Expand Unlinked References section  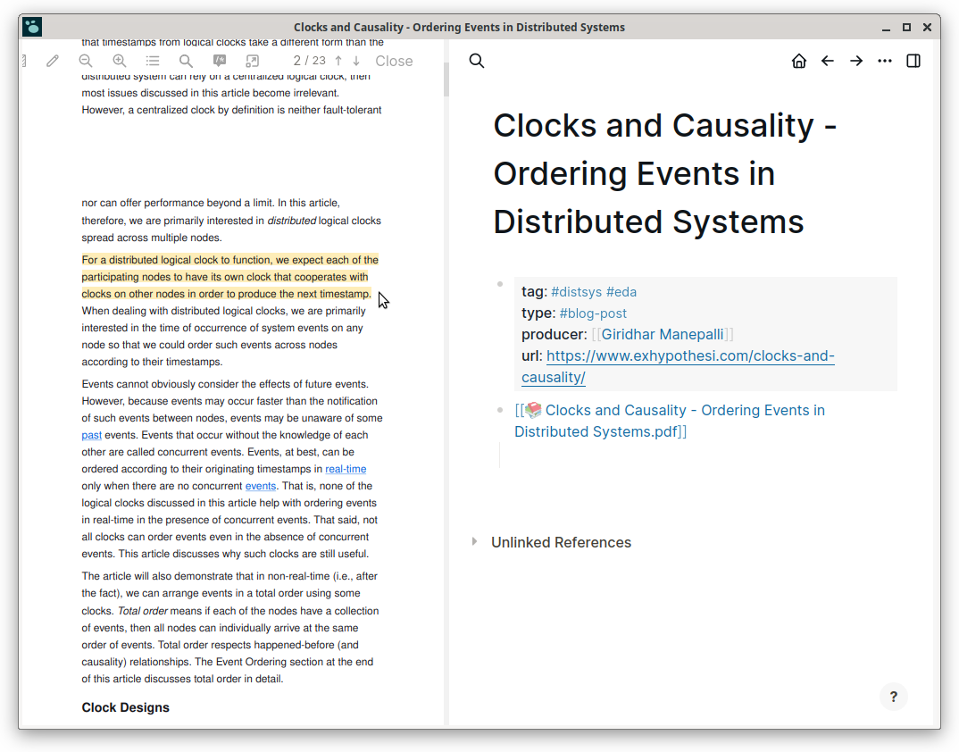click(x=475, y=541)
